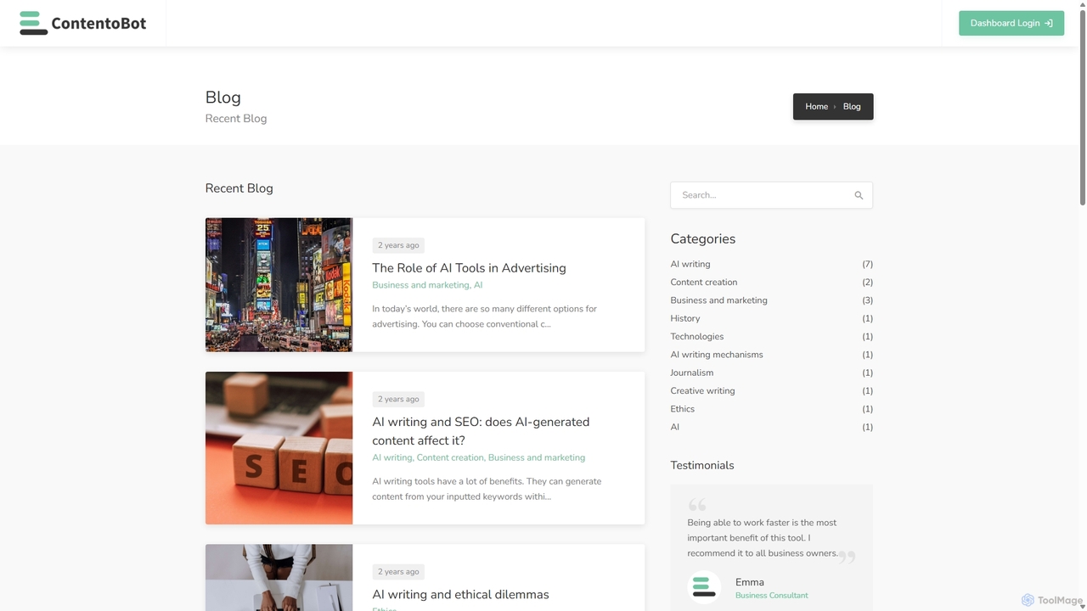Viewport: 1087px width, 611px height.
Task: Open the Technologies category
Action: click(697, 336)
